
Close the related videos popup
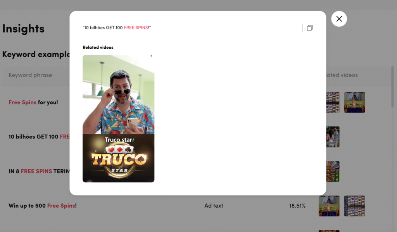339,19
